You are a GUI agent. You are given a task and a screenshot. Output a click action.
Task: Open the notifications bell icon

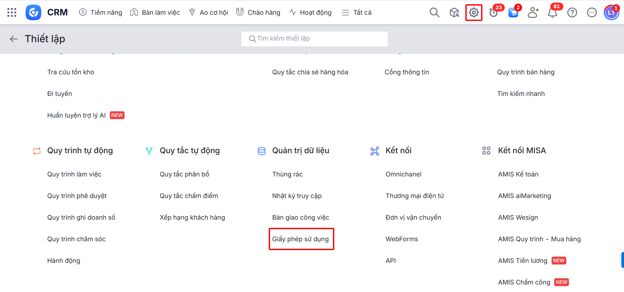pyautogui.click(x=553, y=13)
